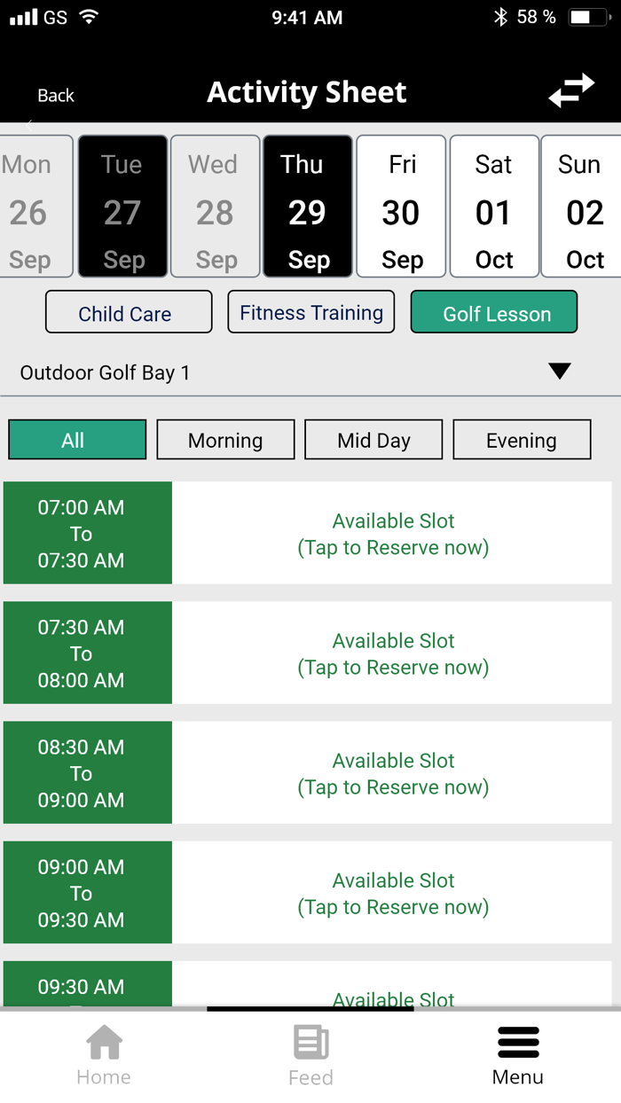Viewport: 621px width, 1103px height.
Task: Switch to the Morning time filter
Action: click(x=225, y=439)
